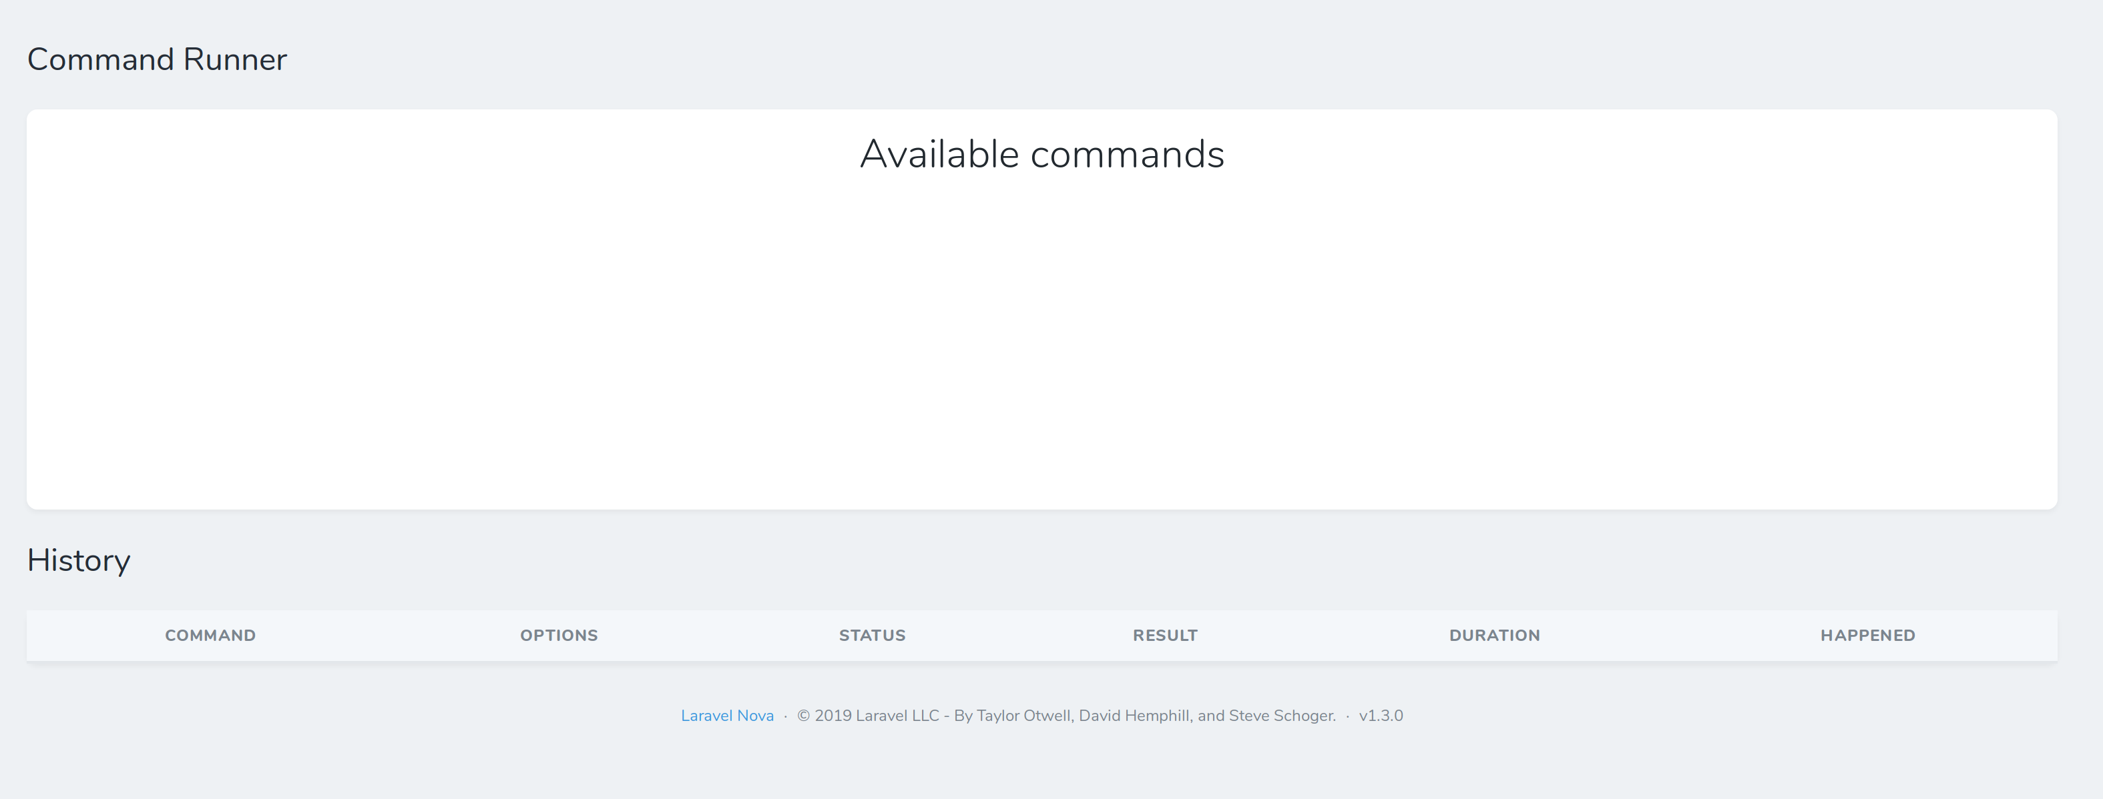Click the empty white commands card area

coord(1041,342)
